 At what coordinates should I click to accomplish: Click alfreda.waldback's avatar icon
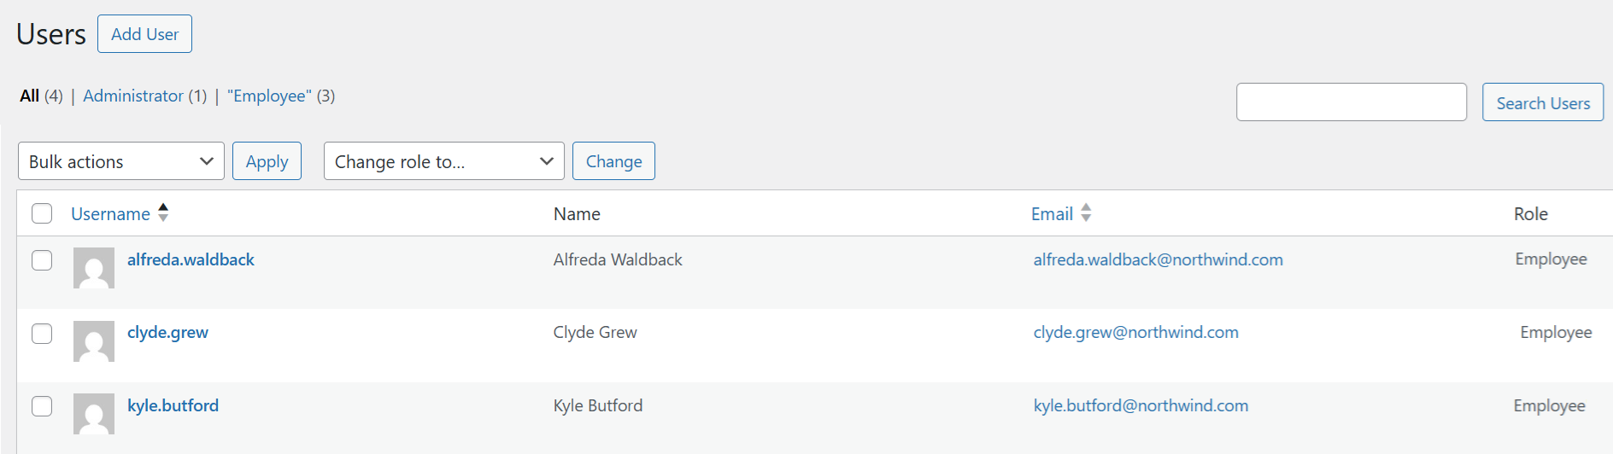click(94, 268)
